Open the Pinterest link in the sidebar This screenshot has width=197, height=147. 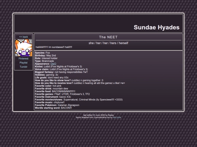click(x=23, y=59)
